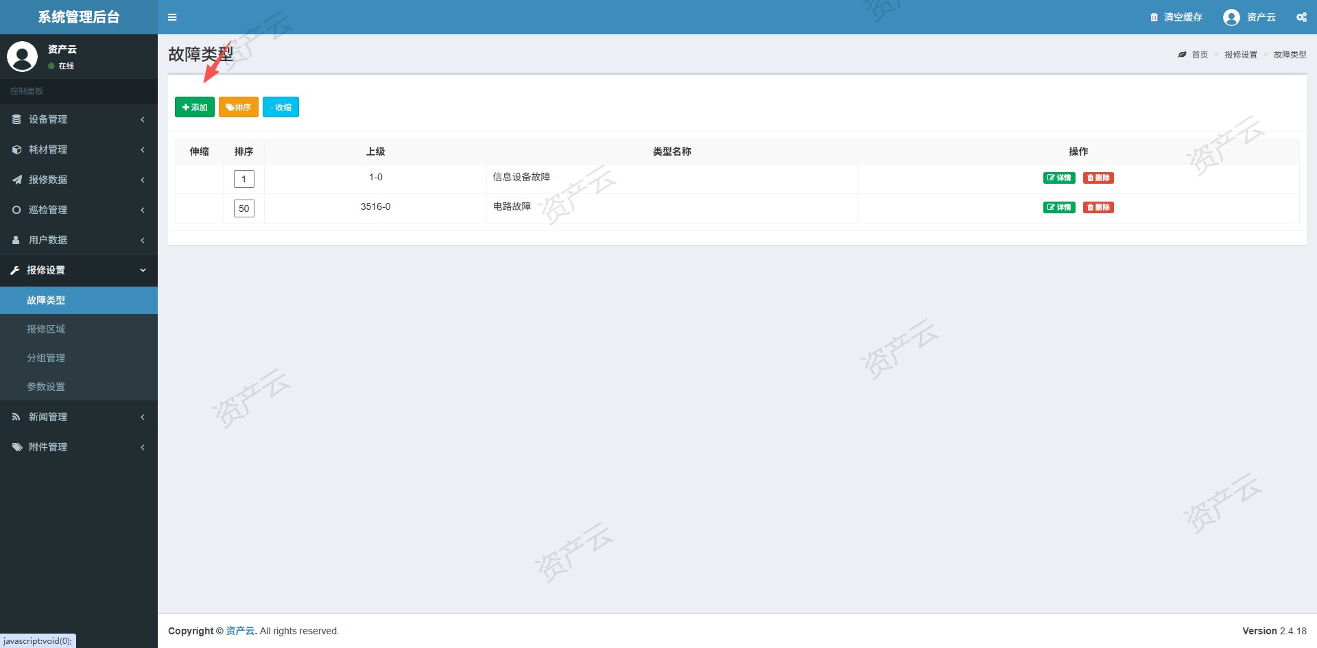Click the orange 排序 button
This screenshot has width=1317, height=648.
(x=239, y=107)
